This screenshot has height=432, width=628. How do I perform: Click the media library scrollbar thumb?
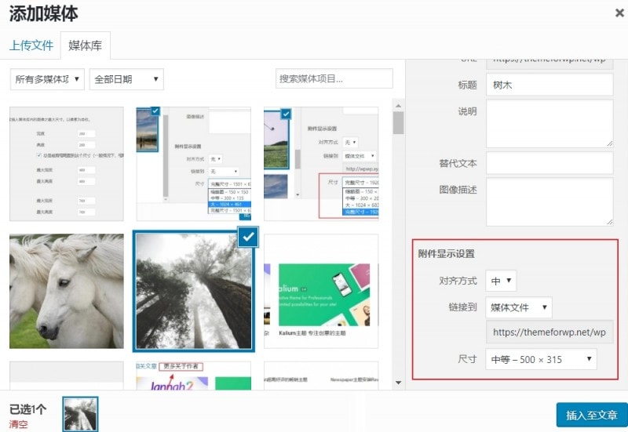click(x=398, y=123)
